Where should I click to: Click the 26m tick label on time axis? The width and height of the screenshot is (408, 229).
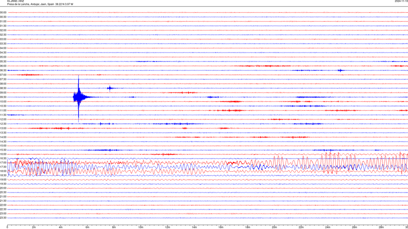pyautogui.click(x=354, y=227)
